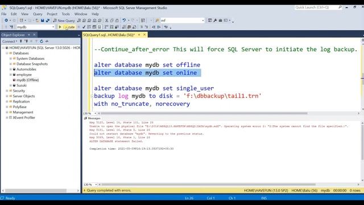The height and width of the screenshot is (205, 364).
Task: Click the Execute query button
Action: click(x=67, y=27)
